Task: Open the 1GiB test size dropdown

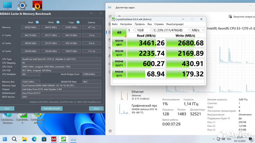Action: pyautogui.click(x=144, y=30)
